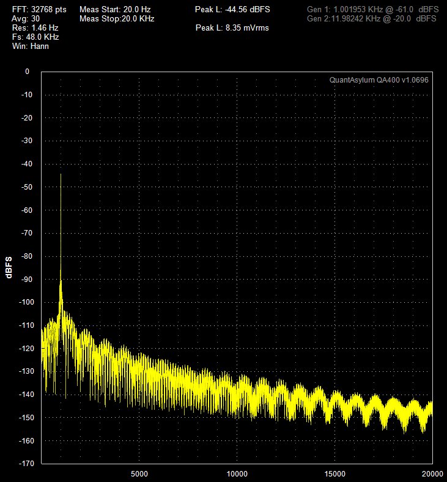Click the -130 y-axis label
Screen dimensions: 447x482
26,371
